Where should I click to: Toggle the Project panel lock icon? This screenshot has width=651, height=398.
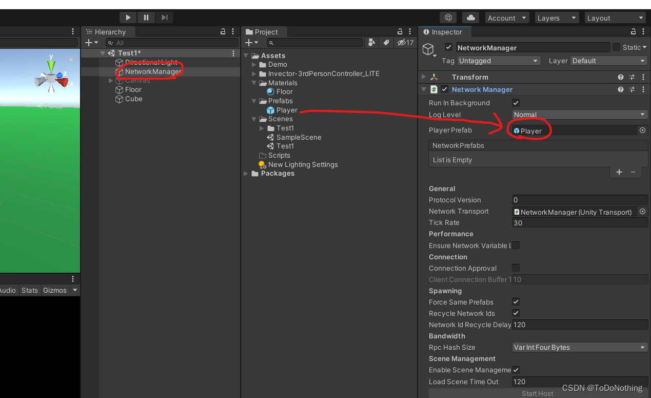tap(401, 32)
